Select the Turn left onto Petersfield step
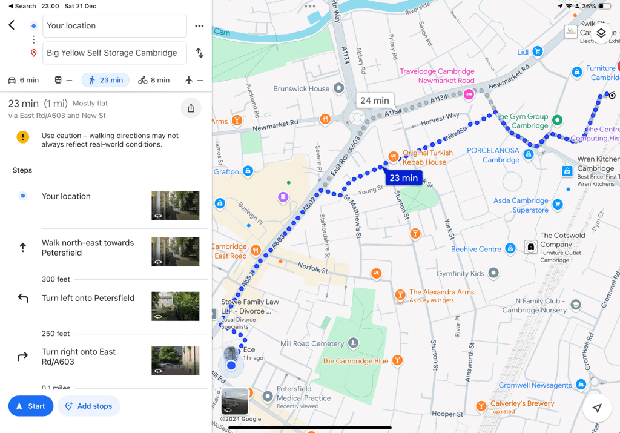The width and height of the screenshot is (620, 433). pyautogui.click(x=106, y=306)
